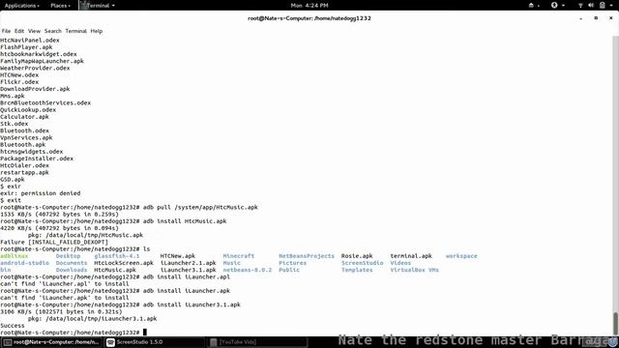Click 'ScreenStudio' directory in ls output
The height and width of the screenshot is (348, 619).
click(x=363, y=263)
